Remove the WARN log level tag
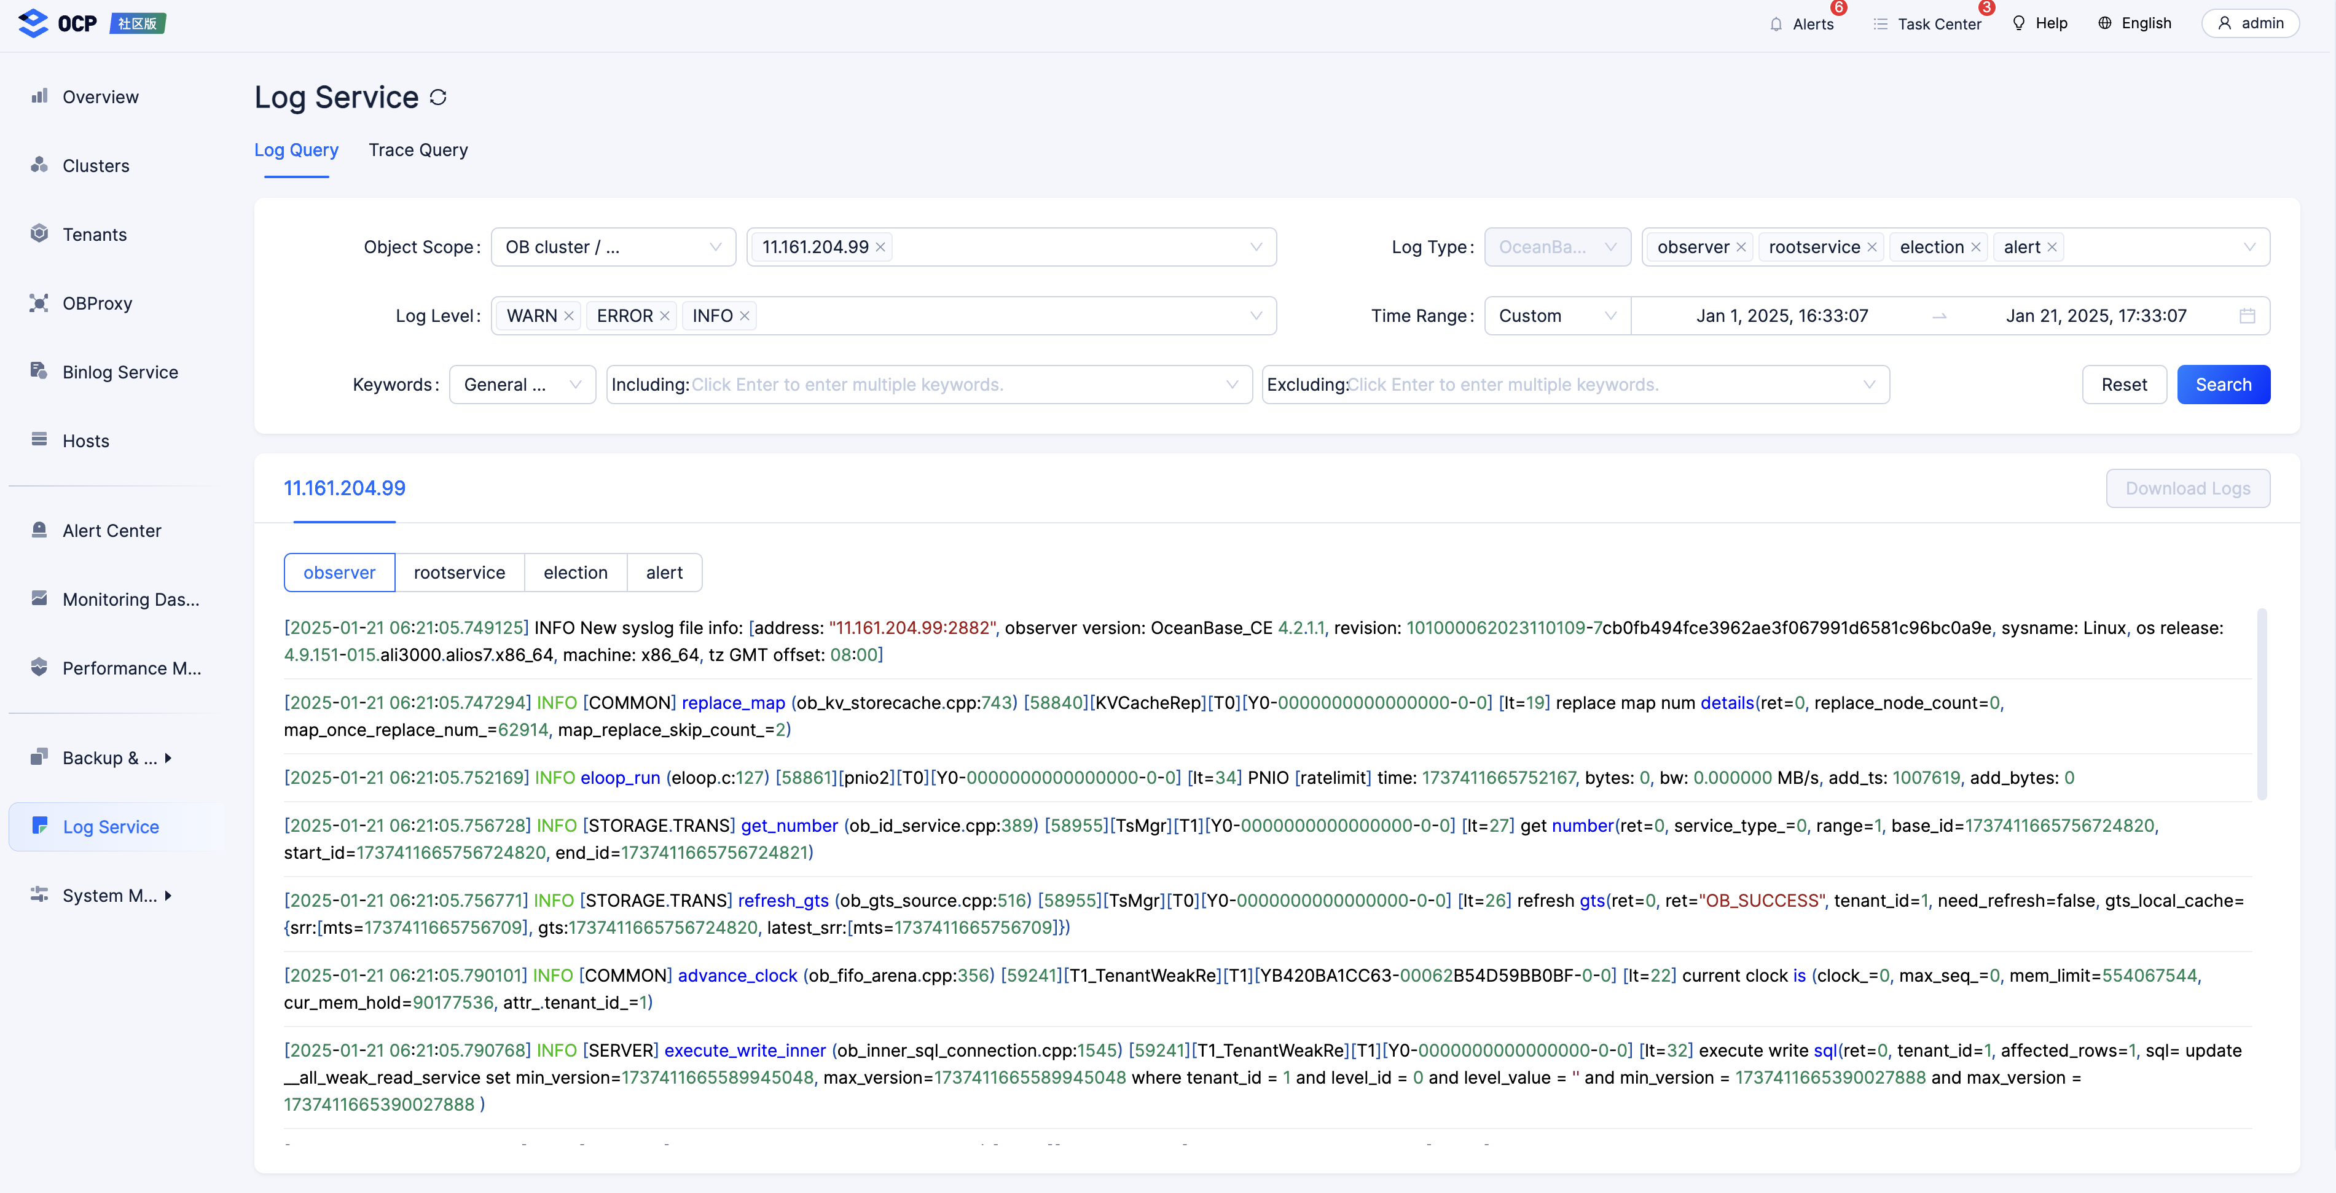Viewport: 2336px width, 1193px height. [x=570, y=316]
